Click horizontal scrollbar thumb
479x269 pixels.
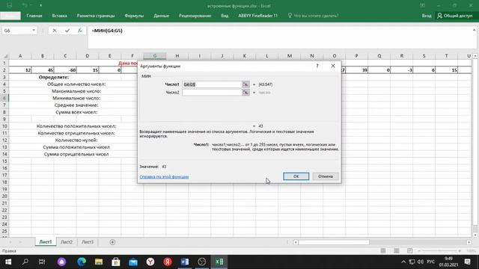tap(334, 242)
